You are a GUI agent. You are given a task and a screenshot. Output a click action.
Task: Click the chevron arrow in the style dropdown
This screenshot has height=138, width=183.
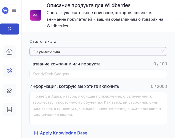162,51
